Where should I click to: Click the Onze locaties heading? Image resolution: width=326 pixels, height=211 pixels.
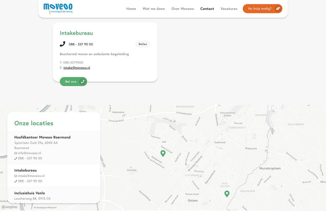point(34,123)
